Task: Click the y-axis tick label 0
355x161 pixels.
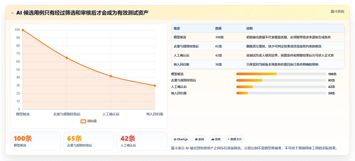Action: [19, 109]
